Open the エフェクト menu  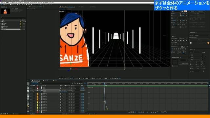click(27, 3)
